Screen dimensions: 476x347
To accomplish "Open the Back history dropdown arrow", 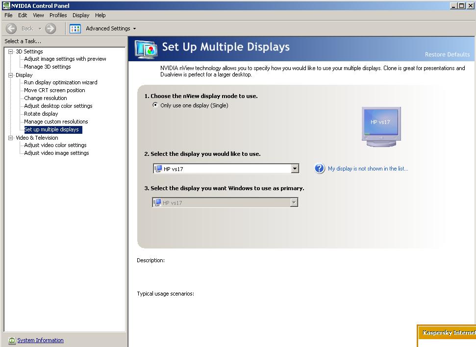I will (40, 28).
